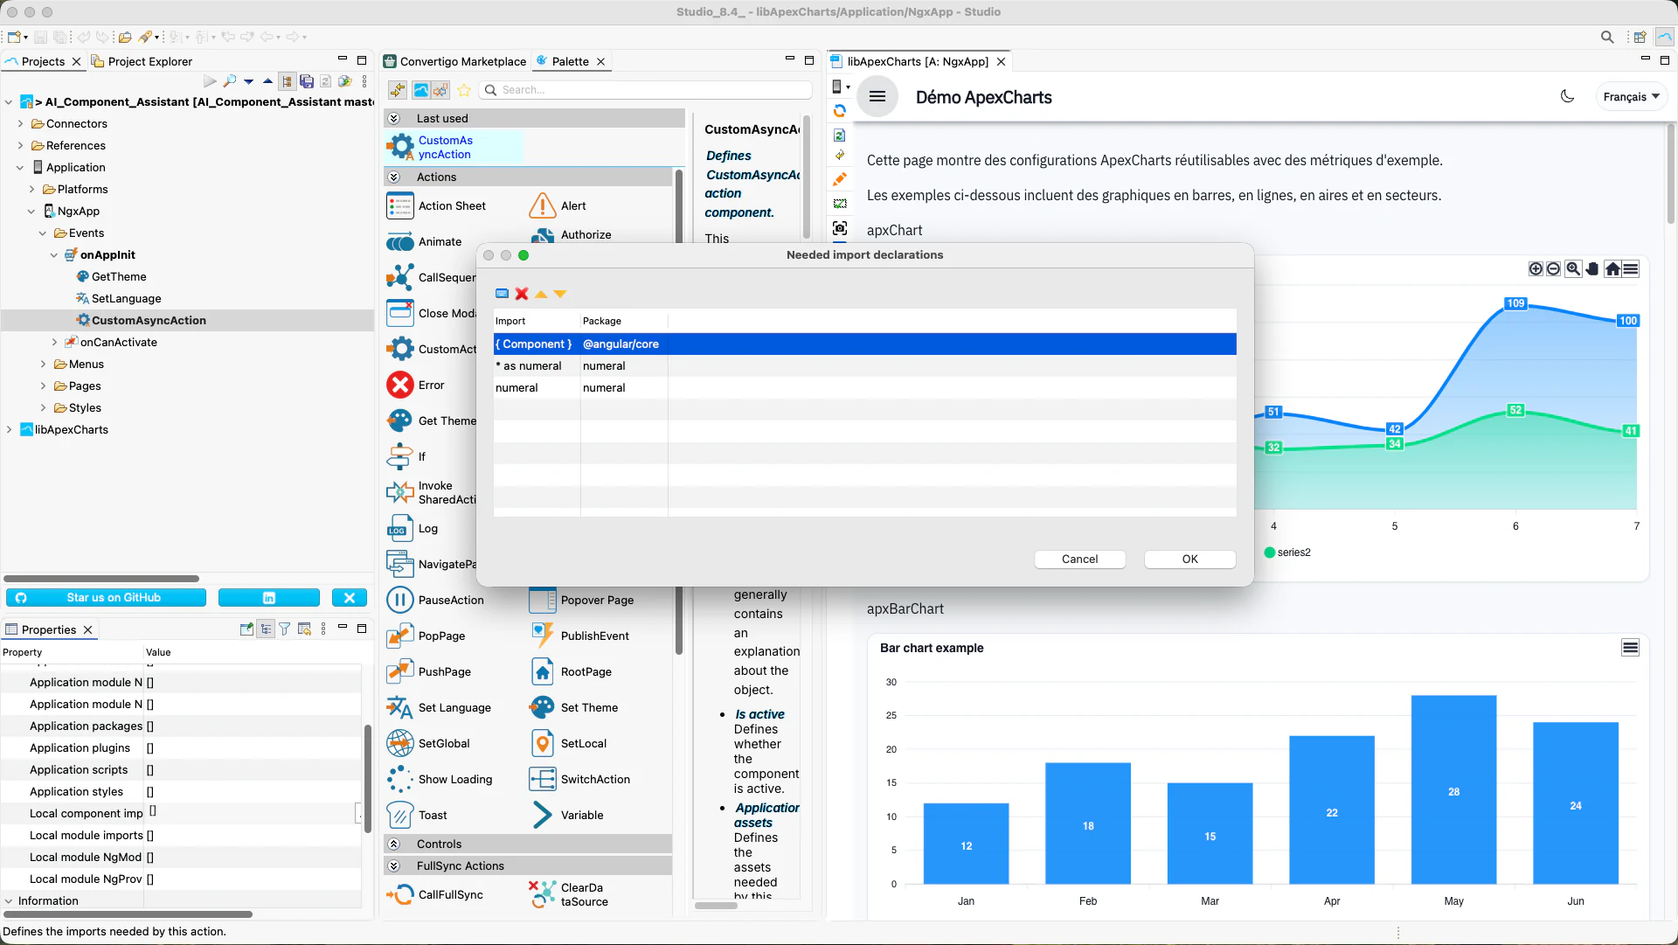
Task: Click OK in the import declarations dialog
Action: click(x=1189, y=559)
